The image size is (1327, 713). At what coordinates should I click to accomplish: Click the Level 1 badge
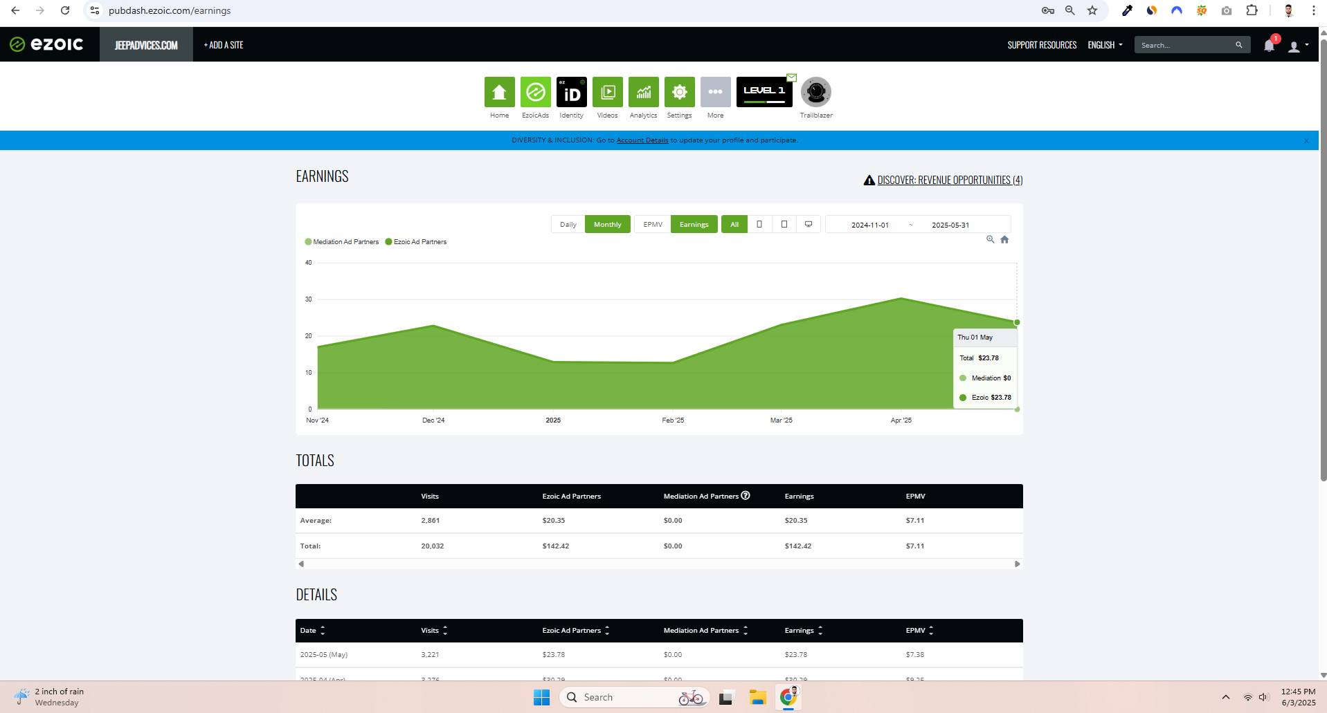coord(764,92)
